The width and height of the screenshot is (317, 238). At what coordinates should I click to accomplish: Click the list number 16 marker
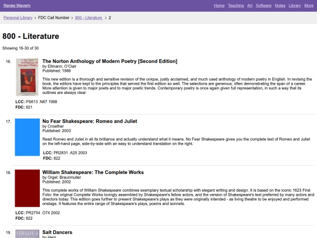tap(8, 62)
